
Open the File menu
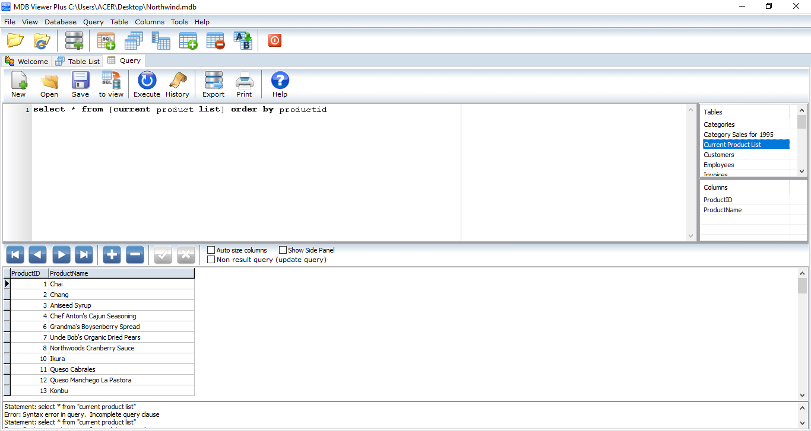pos(9,22)
